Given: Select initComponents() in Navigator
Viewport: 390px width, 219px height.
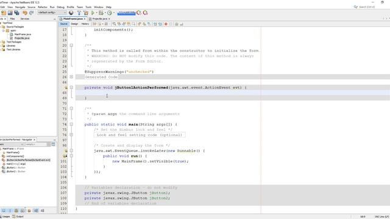Looking at the screenshot, I should (x=15, y=156).
